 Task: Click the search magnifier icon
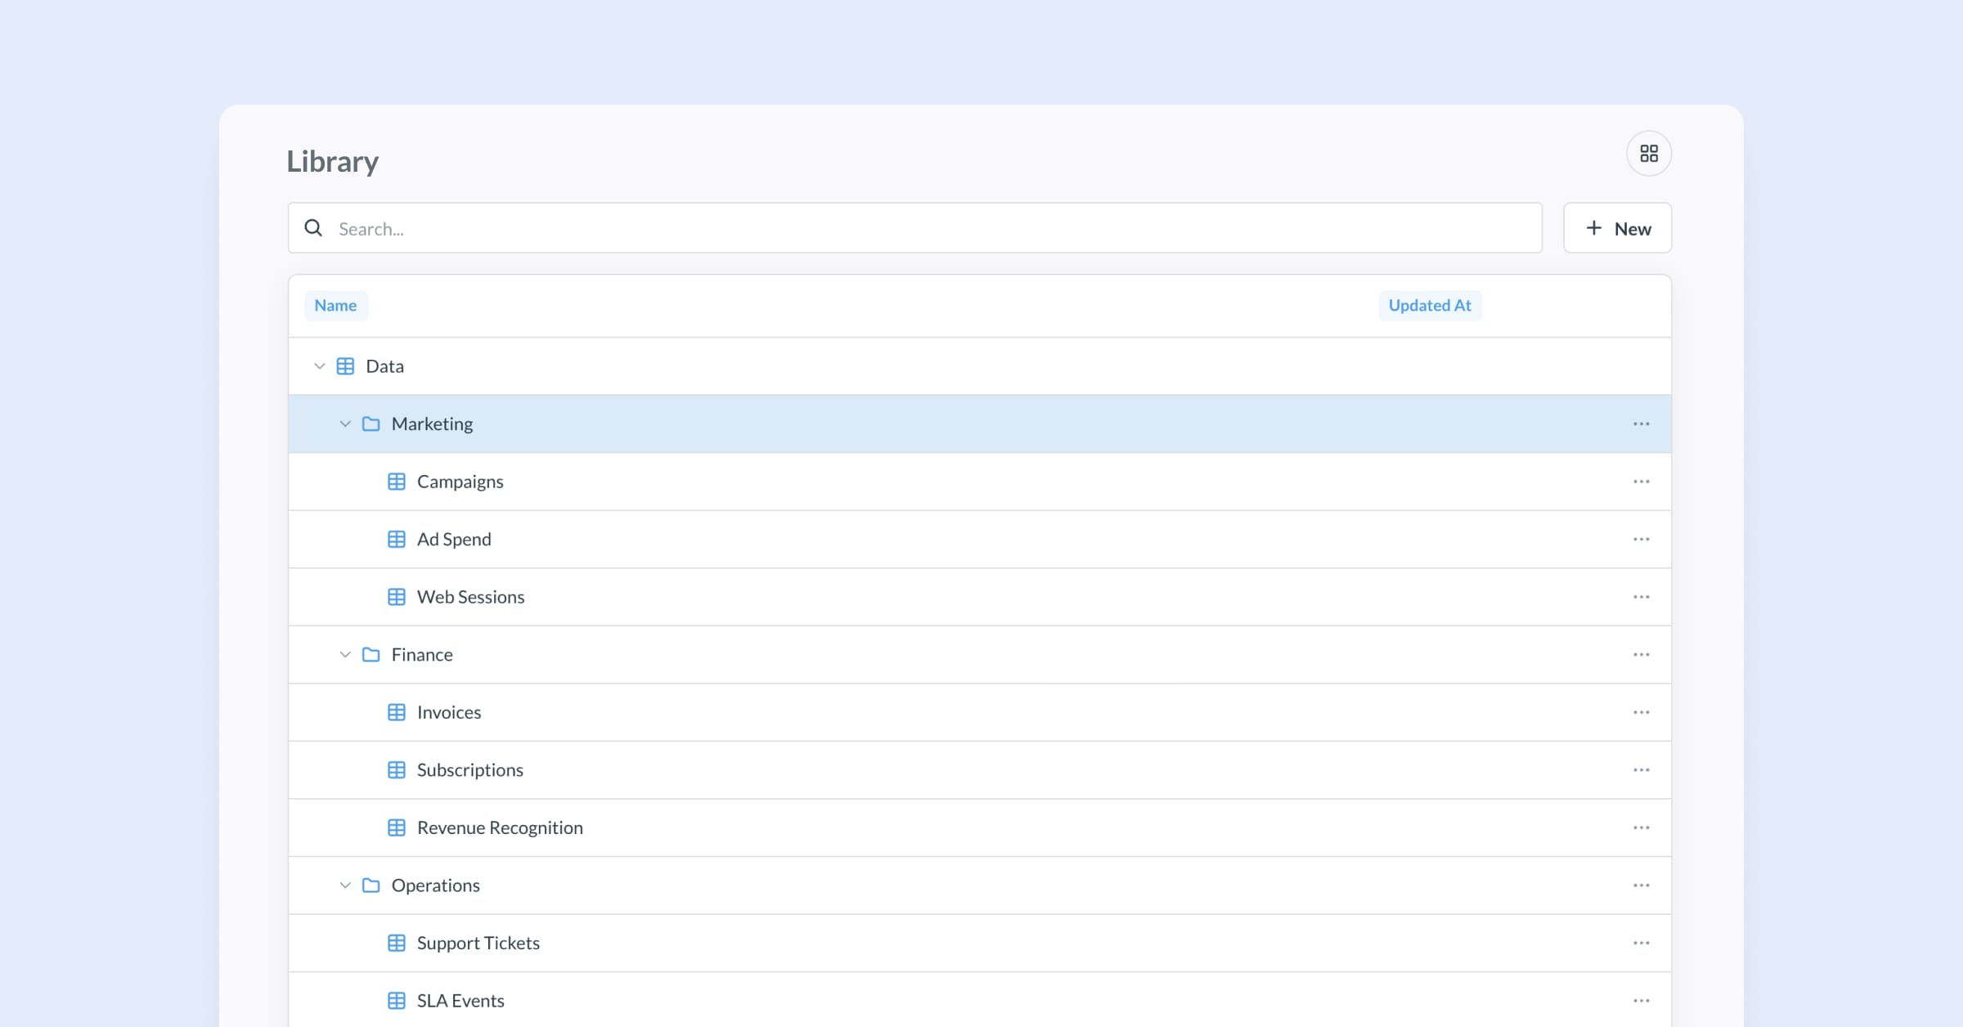tap(313, 228)
